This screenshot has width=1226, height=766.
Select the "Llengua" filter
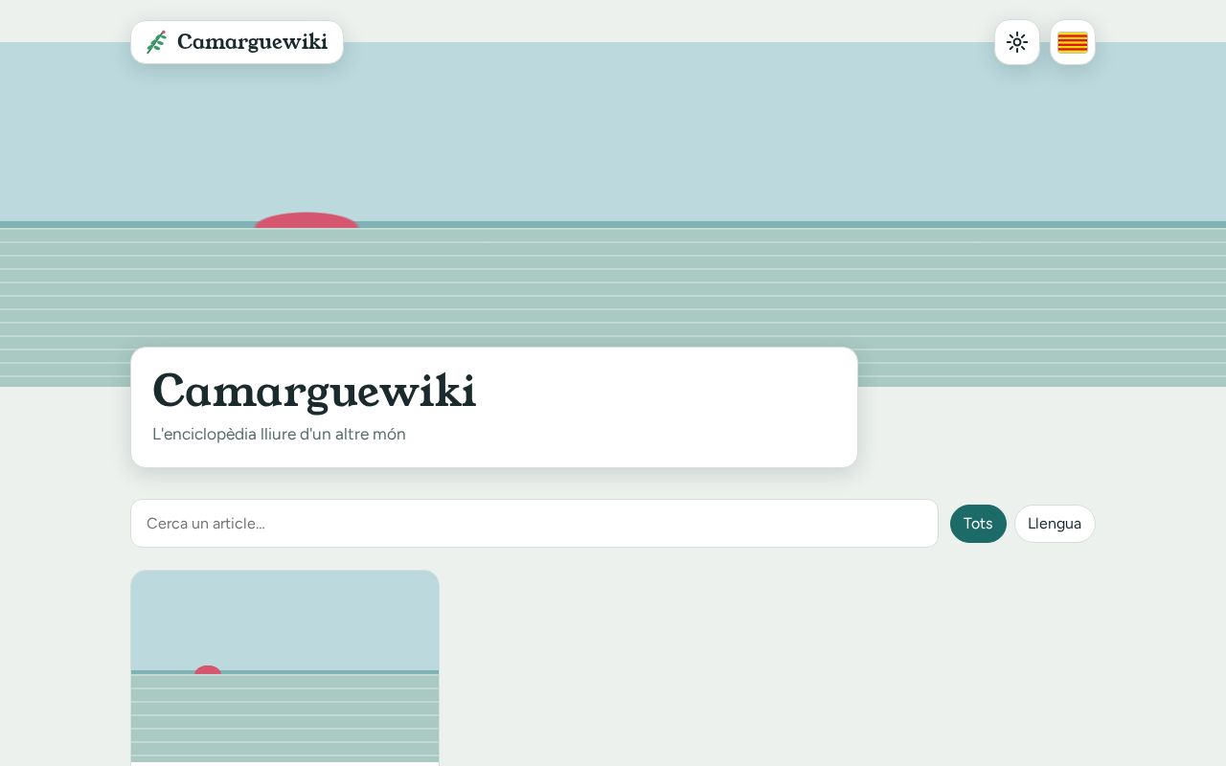[x=1055, y=524]
